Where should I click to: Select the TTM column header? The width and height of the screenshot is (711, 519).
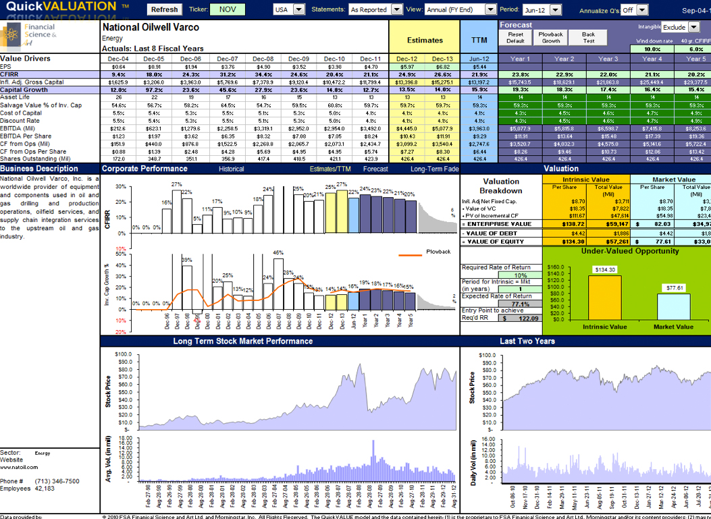(479, 40)
